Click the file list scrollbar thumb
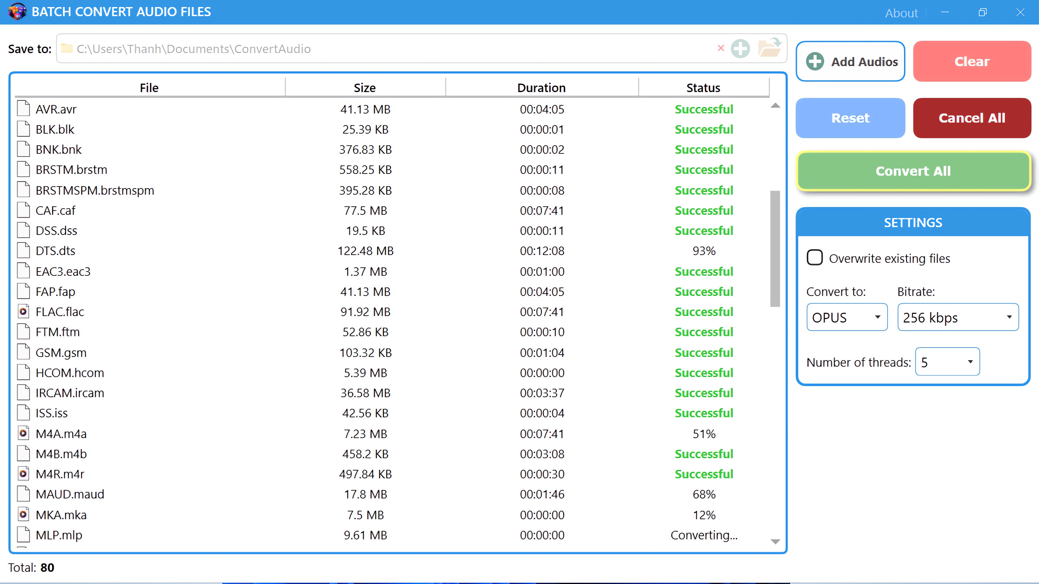The image size is (1039, 584). pyautogui.click(x=775, y=248)
